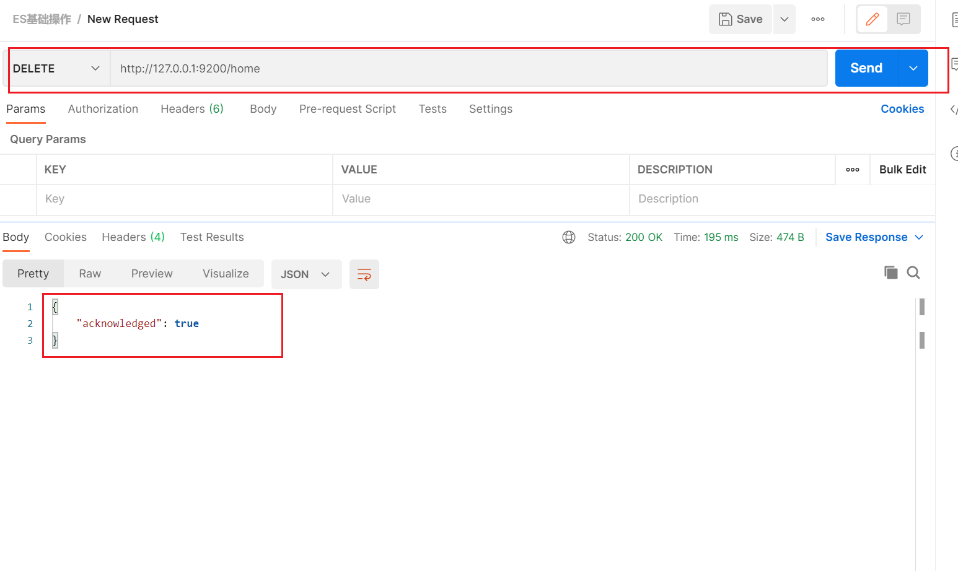Image resolution: width=958 pixels, height=571 pixels.
Task: Switch to the Authorization tab
Action: click(103, 109)
